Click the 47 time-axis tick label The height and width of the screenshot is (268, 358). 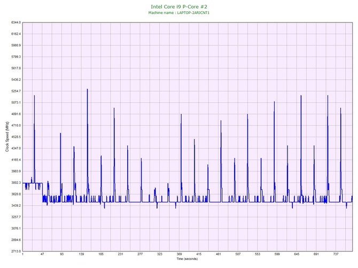click(42, 254)
